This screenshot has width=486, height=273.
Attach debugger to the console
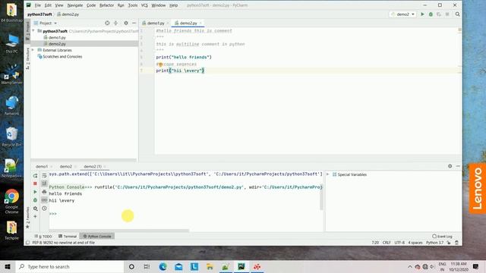click(36, 200)
